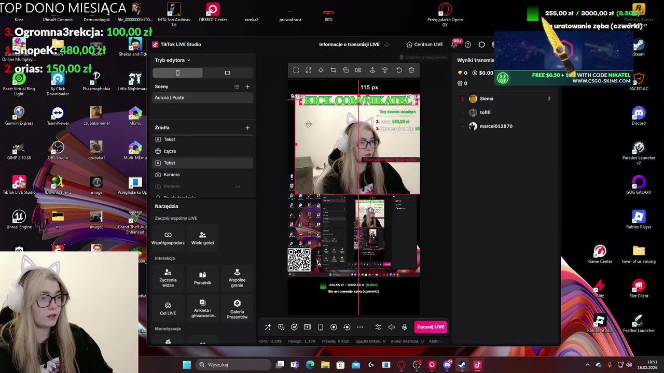Open the Discord desktop shortcut
The width and height of the screenshot is (664, 373).
(x=639, y=116)
